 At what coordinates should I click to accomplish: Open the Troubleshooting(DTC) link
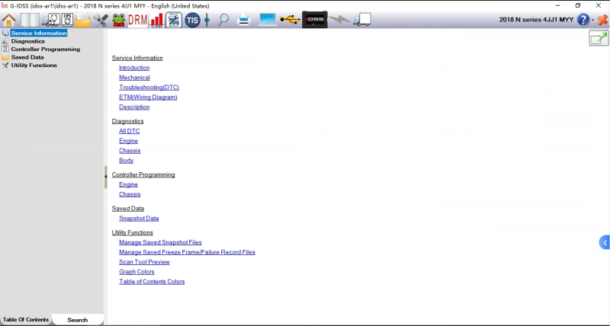click(x=149, y=88)
